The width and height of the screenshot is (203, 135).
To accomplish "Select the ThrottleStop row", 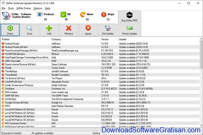I will (x=100, y=71).
